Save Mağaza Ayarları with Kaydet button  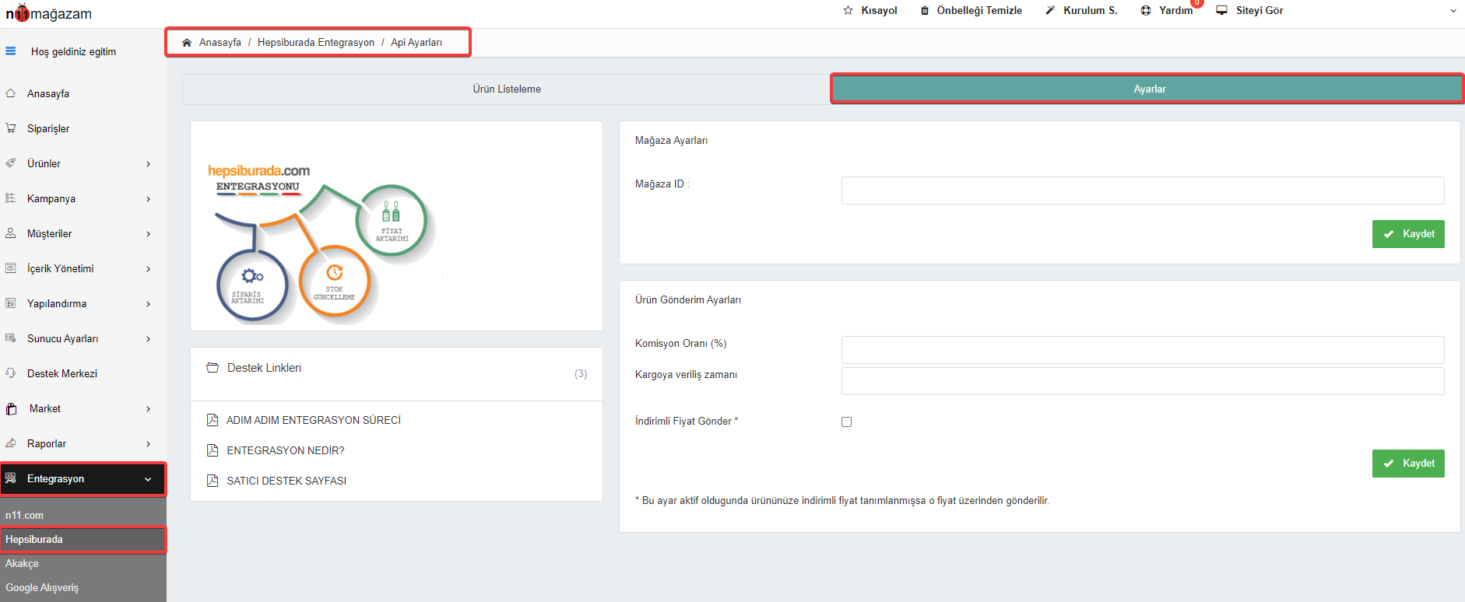click(x=1408, y=234)
